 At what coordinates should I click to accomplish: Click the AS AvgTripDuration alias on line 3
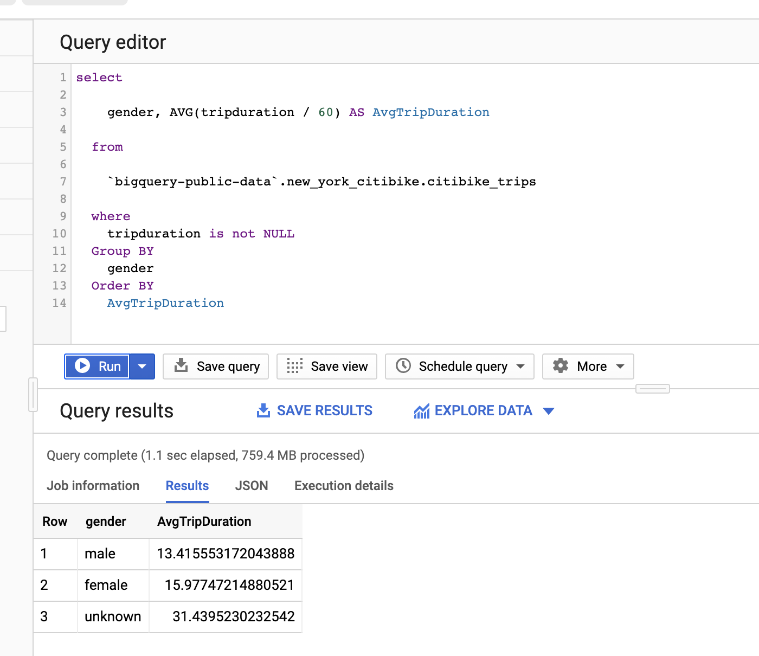(x=419, y=112)
